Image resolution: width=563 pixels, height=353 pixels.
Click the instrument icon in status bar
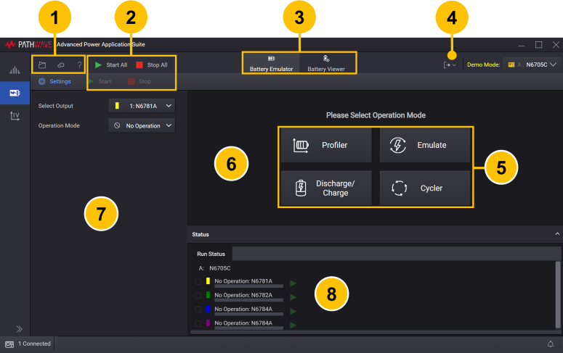(x=9, y=344)
